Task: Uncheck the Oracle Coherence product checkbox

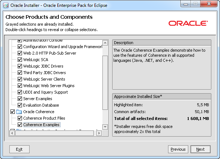Action: click(x=13, y=112)
